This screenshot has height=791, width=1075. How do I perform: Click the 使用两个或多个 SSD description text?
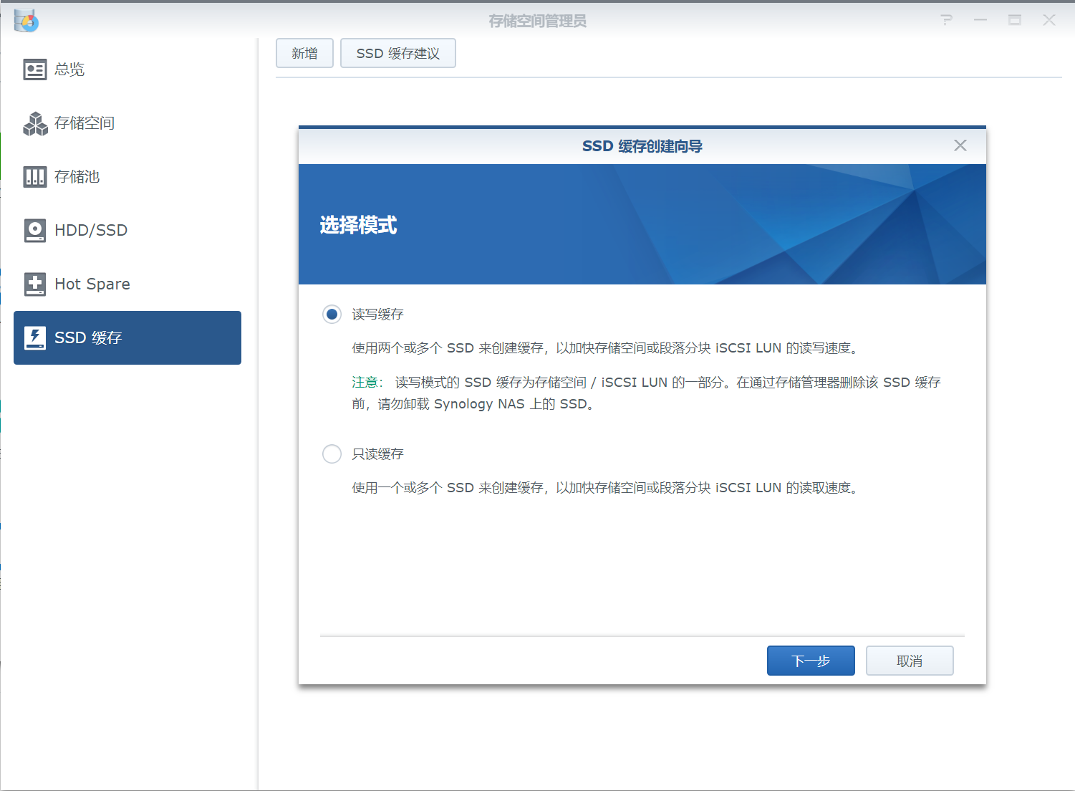pos(607,348)
